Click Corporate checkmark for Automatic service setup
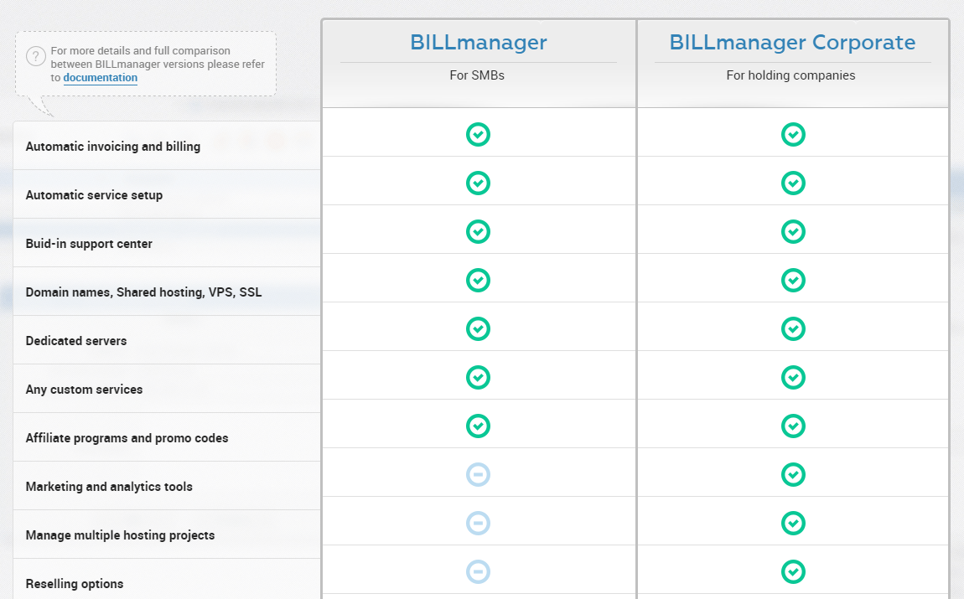The image size is (964, 599). point(793,183)
